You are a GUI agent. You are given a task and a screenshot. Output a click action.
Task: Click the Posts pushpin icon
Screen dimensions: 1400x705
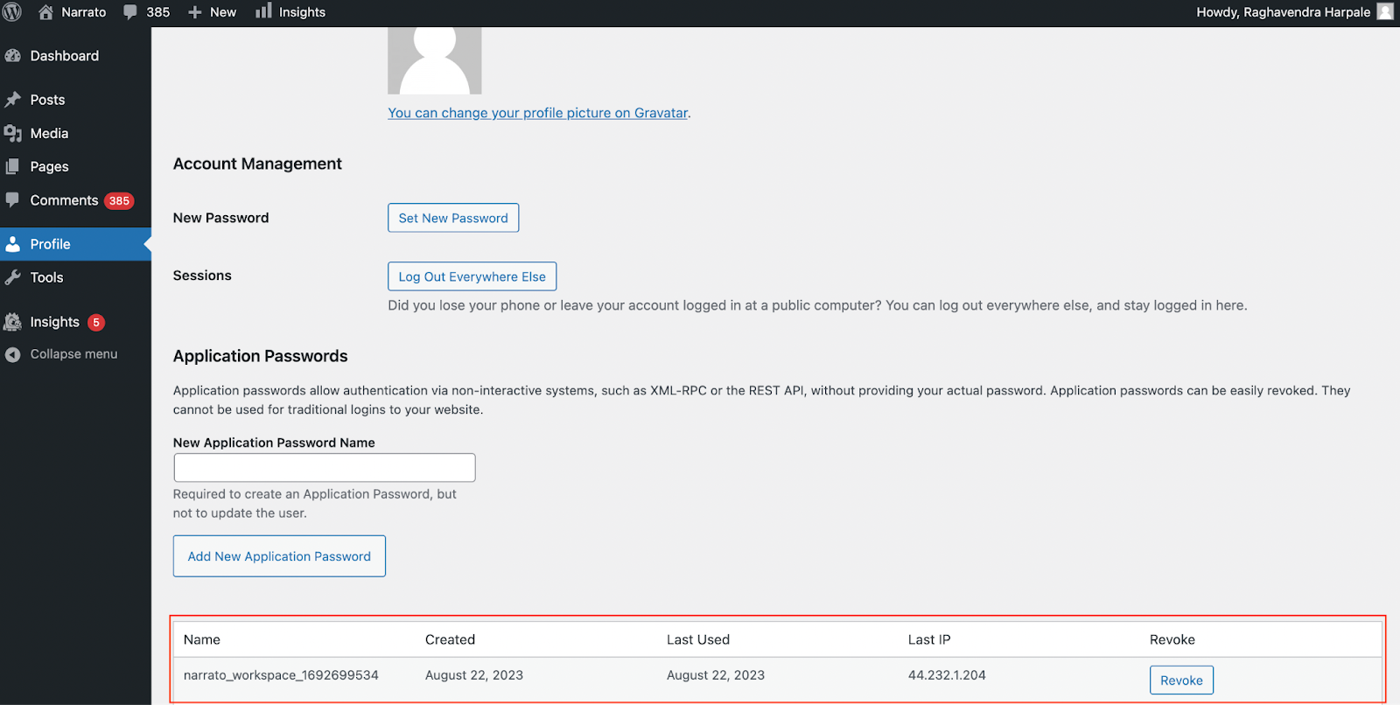coord(12,100)
